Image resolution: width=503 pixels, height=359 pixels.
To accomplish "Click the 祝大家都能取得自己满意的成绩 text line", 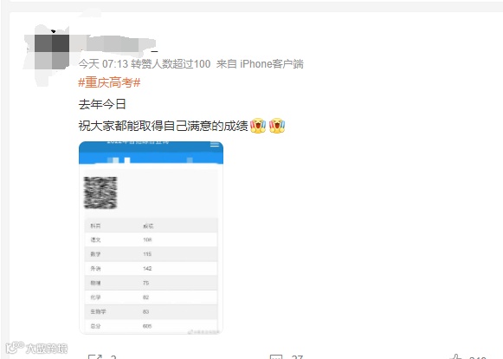I will [164, 126].
